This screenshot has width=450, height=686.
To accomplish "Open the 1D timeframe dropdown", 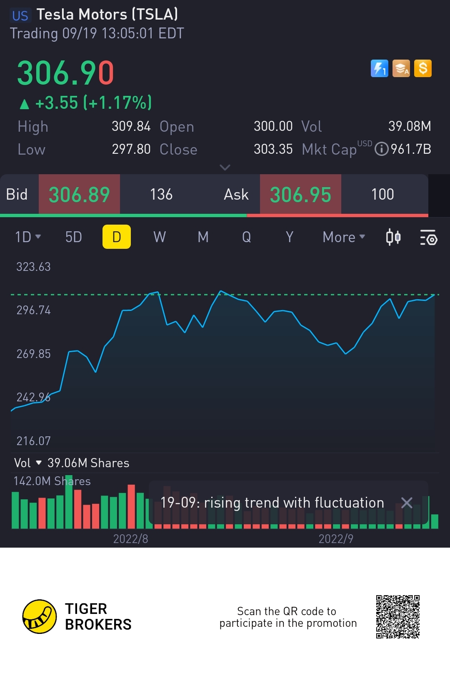I will pyautogui.click(x=28, y=237).
